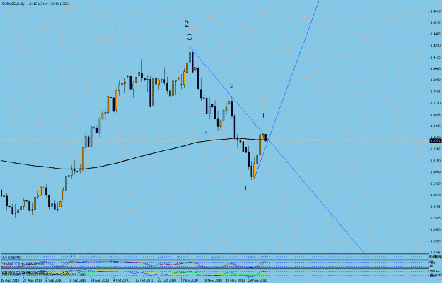
Task: Click the "27 Aug 2010" date label
Action: [33, 280]
